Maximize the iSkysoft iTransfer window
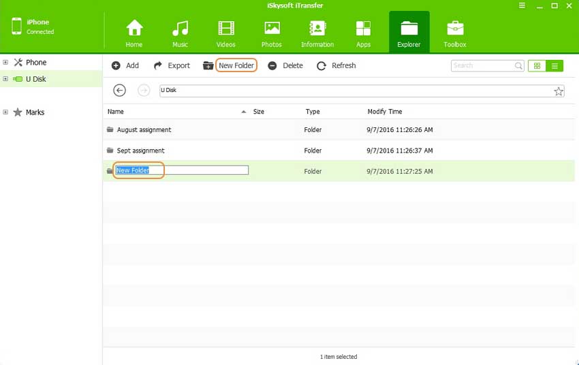579x365 pixels. [554, 5]
